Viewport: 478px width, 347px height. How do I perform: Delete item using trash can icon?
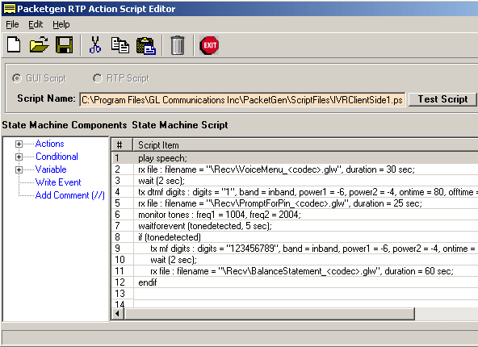[178, 45]
